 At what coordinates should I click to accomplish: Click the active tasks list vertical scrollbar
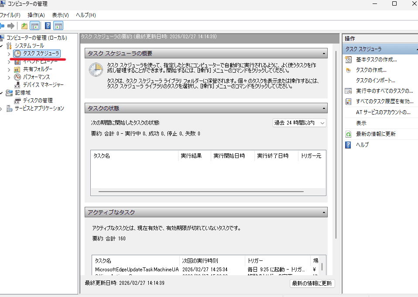point(322,267)
